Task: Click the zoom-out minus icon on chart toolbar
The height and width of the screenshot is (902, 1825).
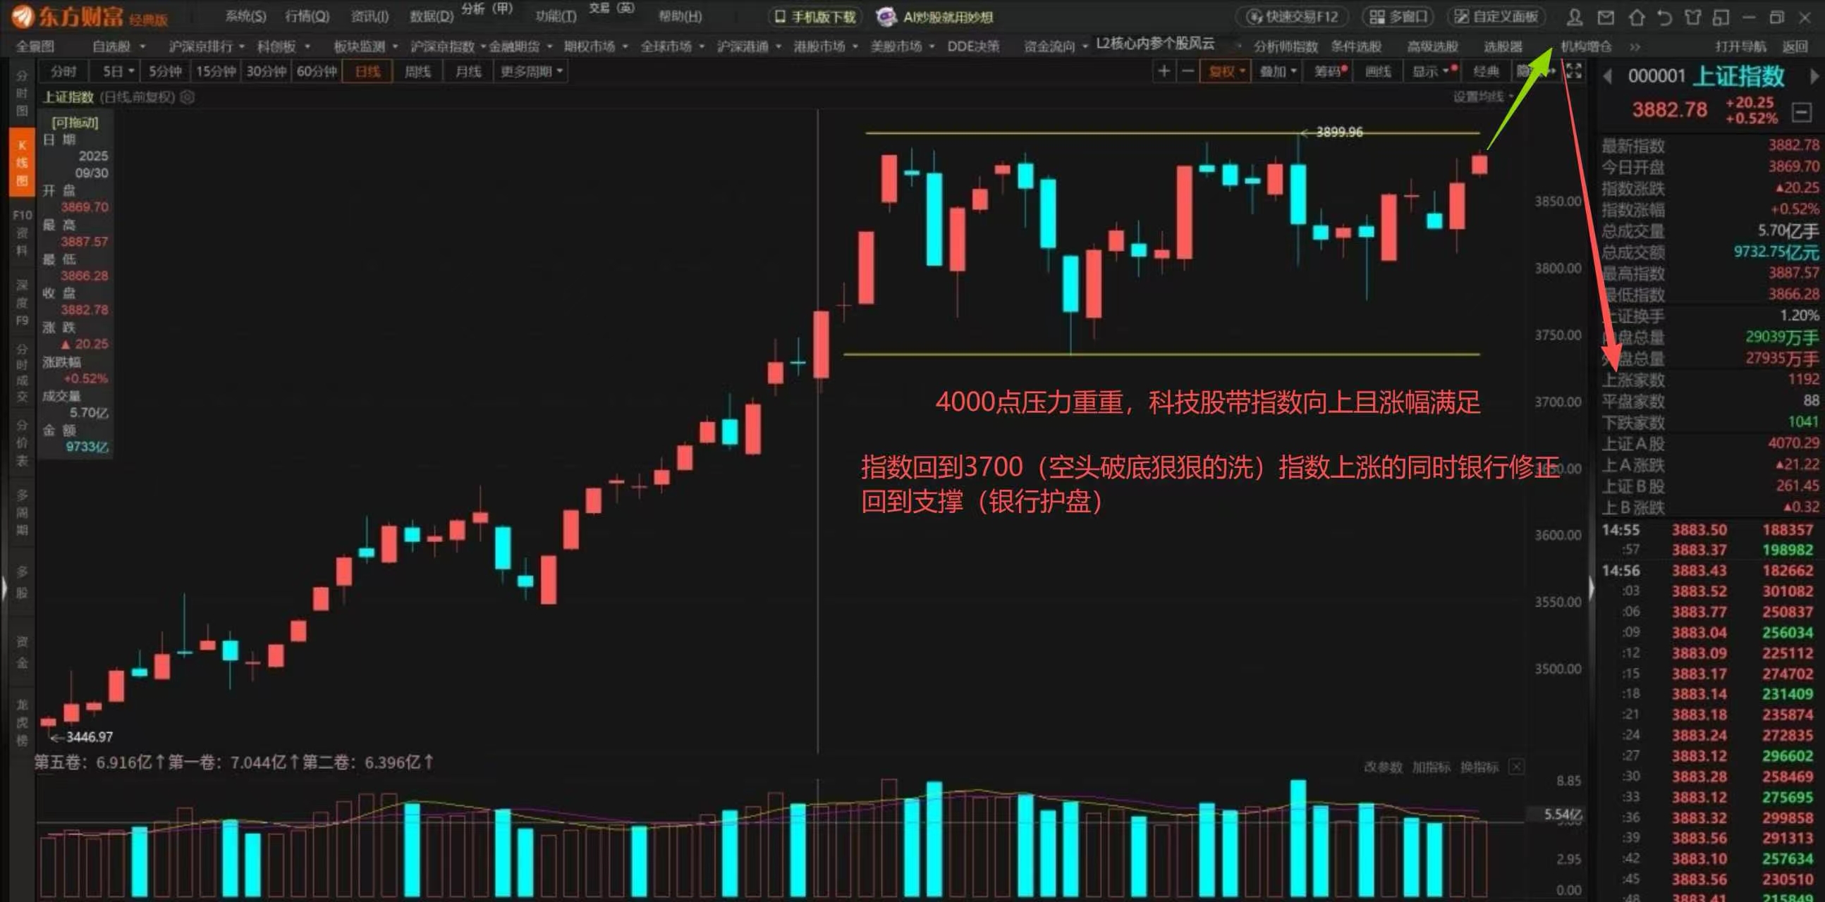Action: coord(1188,70)
